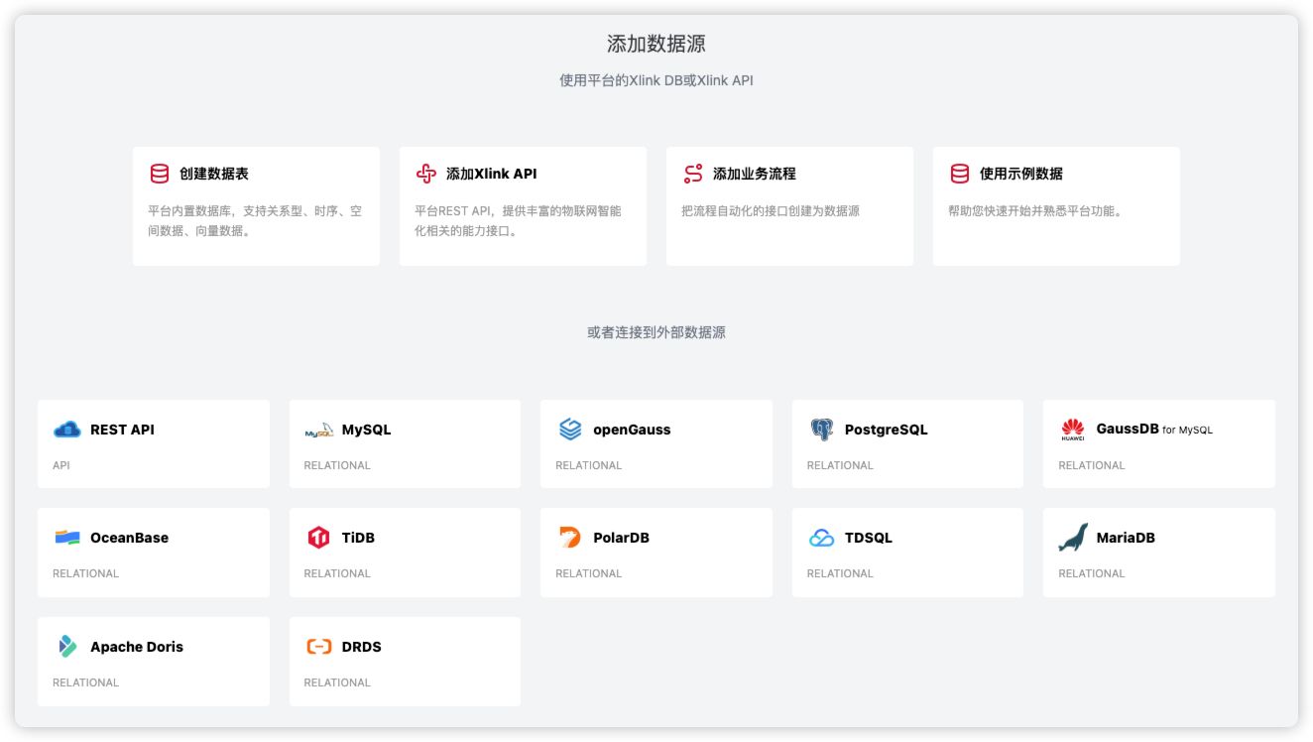The image size is (1313, 742).
Task: Click the Huawei GaussDB logo icon
Action: (1073, 430)
